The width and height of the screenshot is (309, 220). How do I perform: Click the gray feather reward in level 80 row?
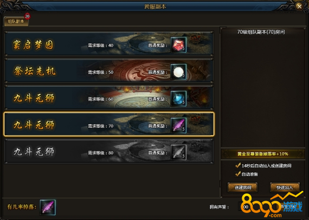(x=178, y=152)
